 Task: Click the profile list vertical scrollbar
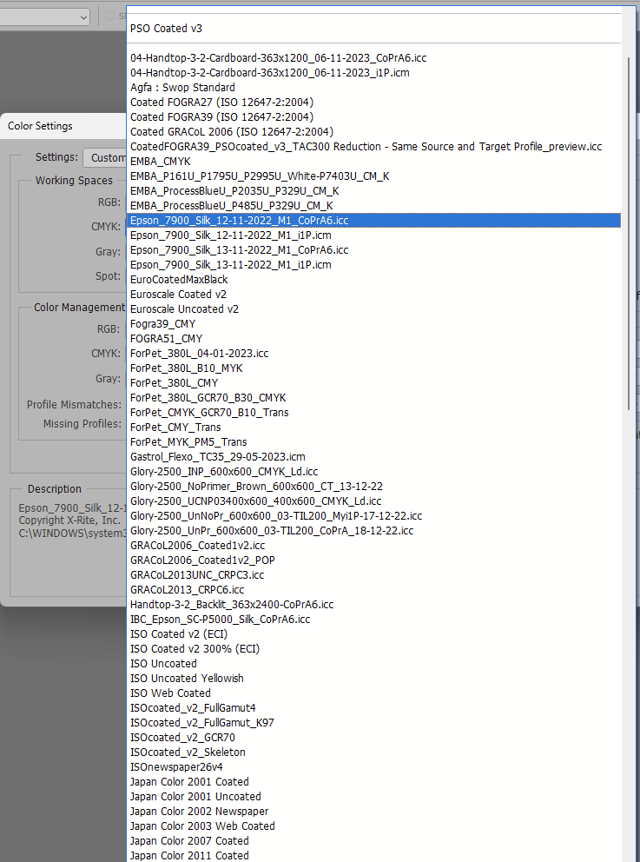pyautogui.click(x=629, y=233)
